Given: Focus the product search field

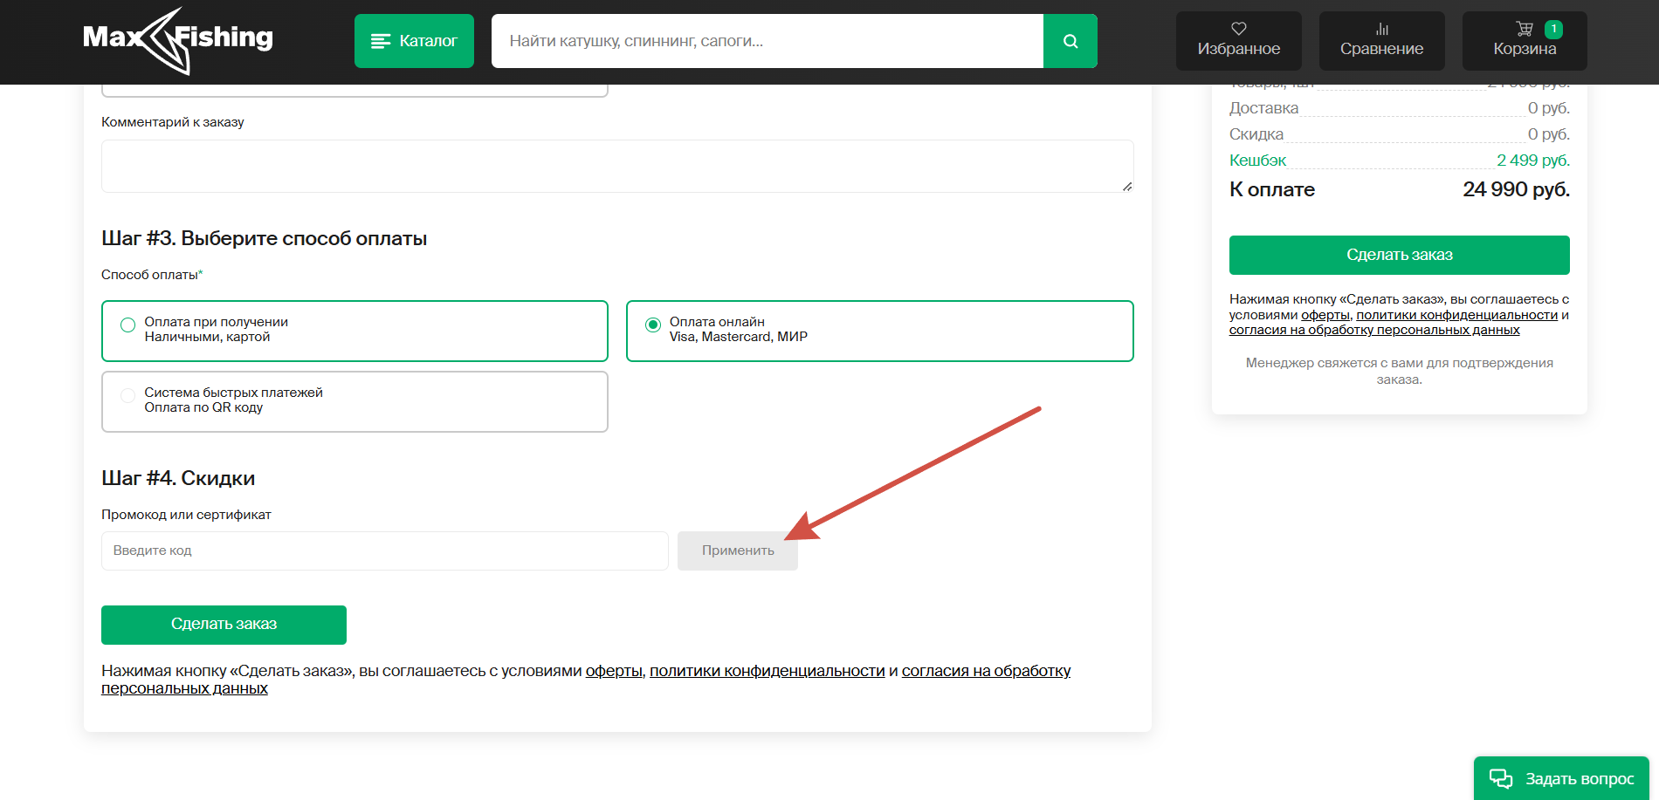Looking at the screenshot, I should [x=768, y=41].
